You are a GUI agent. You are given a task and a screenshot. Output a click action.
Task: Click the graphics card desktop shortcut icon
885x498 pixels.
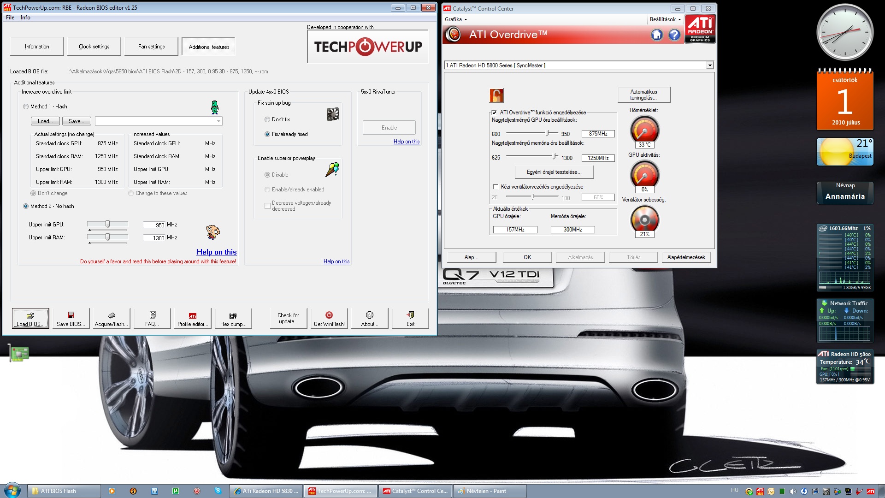click(19, 354)
